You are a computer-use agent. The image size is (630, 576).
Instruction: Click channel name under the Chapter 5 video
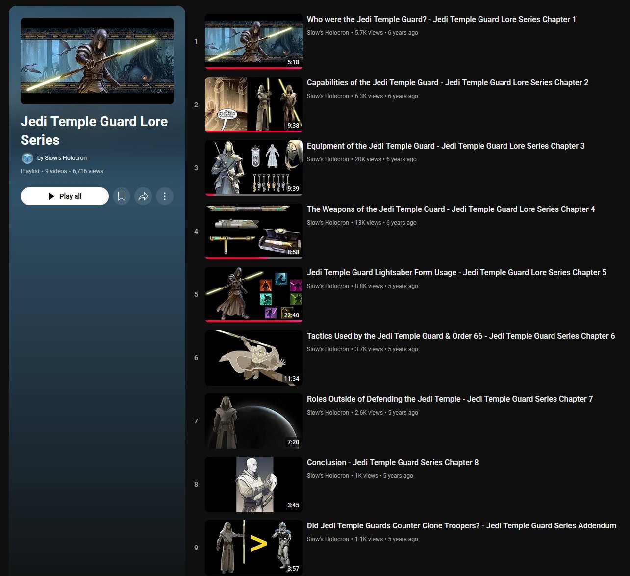point(328,286)
